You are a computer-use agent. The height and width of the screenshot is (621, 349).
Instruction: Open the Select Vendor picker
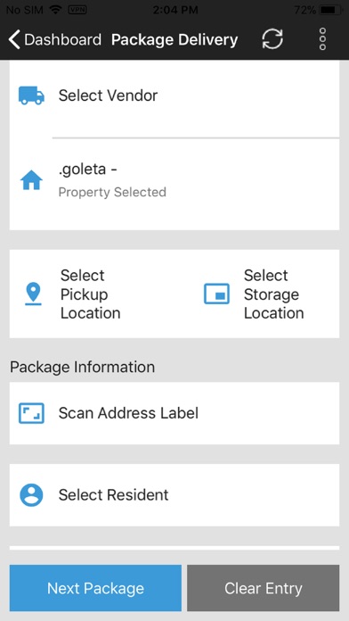(x=174, y=95)
